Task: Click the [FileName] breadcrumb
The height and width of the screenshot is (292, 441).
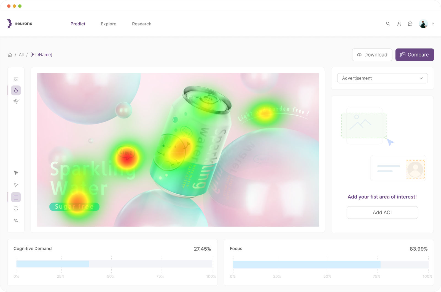Action: click(x=41, y=55)
